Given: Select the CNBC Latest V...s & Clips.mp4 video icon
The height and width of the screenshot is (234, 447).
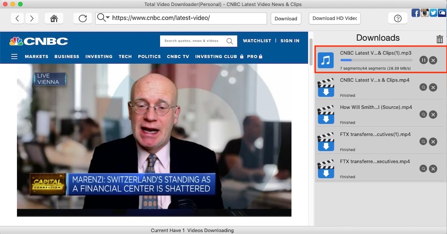Looking at the screenshot, I should pos(325,88).
